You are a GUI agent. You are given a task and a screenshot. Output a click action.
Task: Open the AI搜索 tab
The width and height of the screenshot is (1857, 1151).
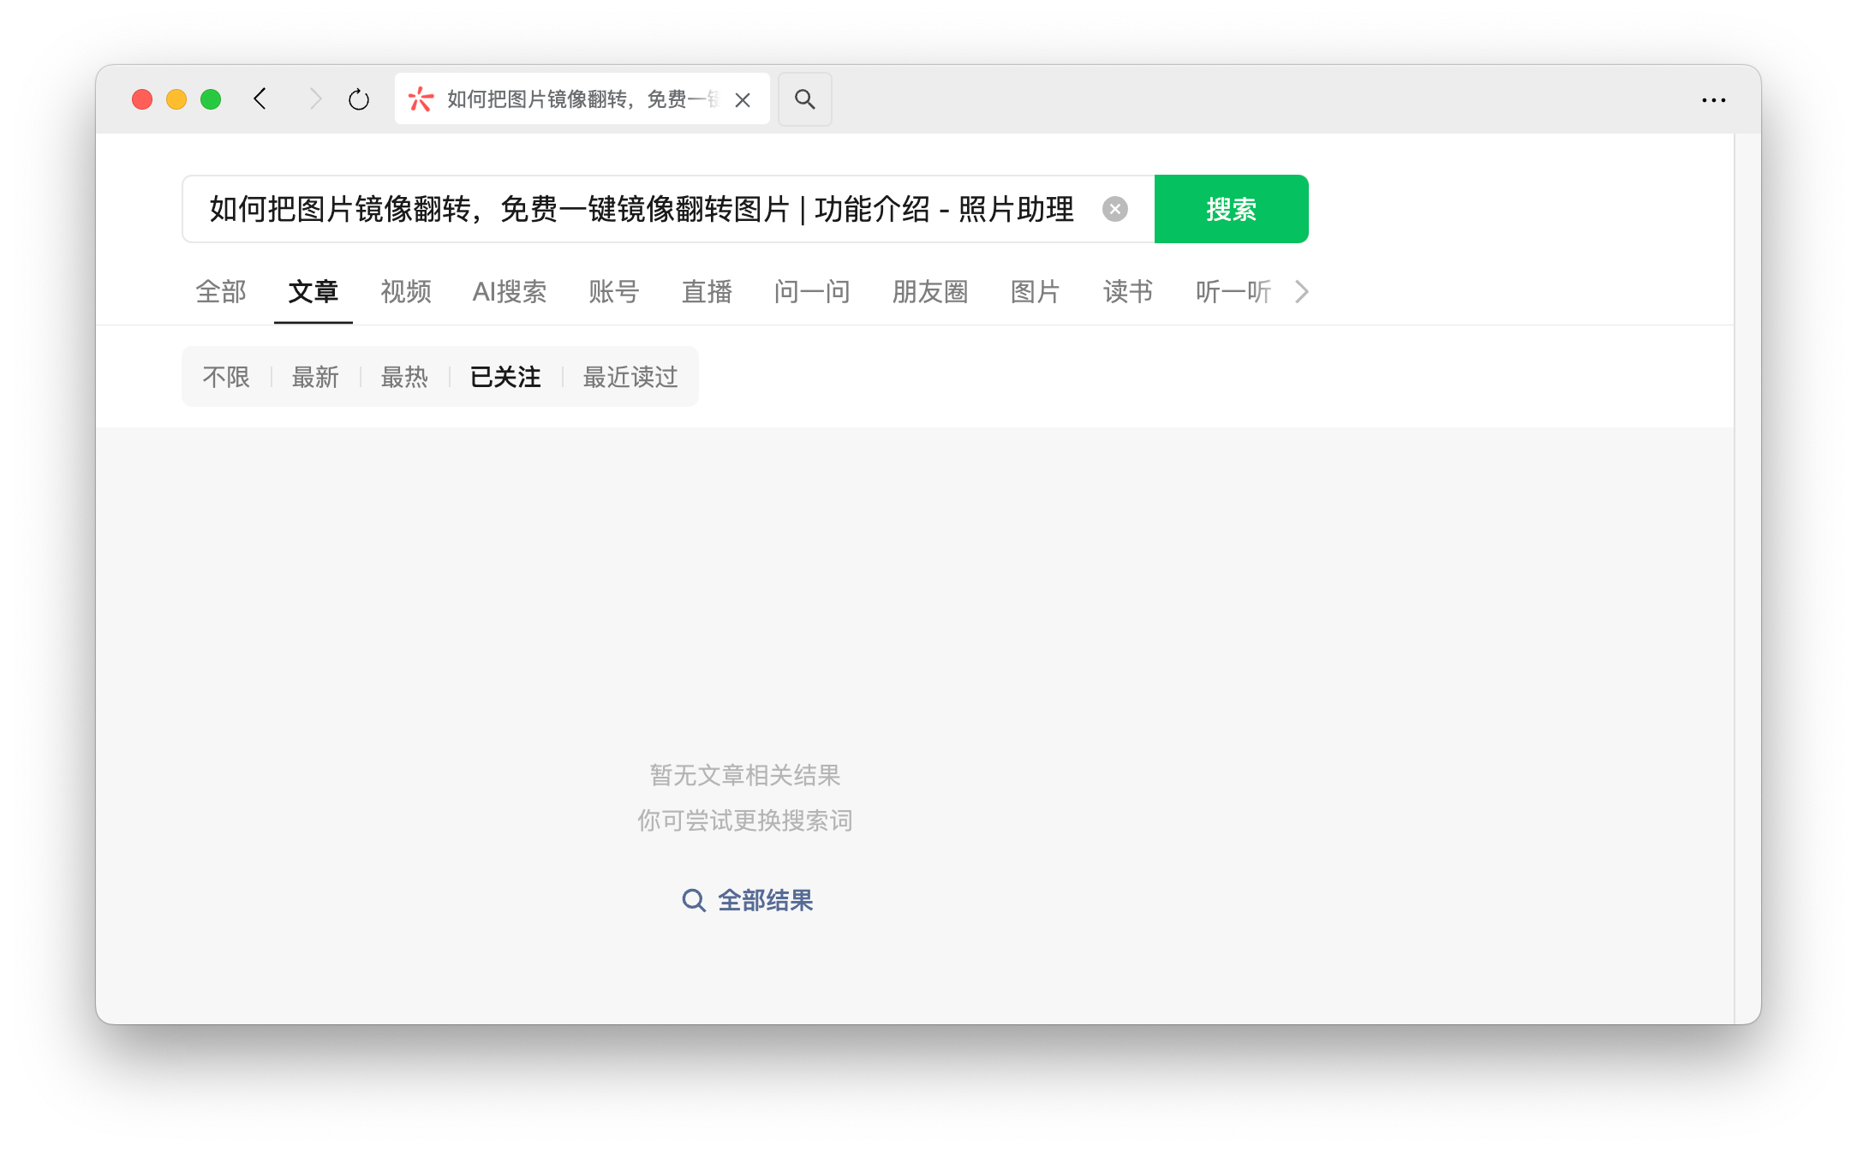(x=510, y=292)
